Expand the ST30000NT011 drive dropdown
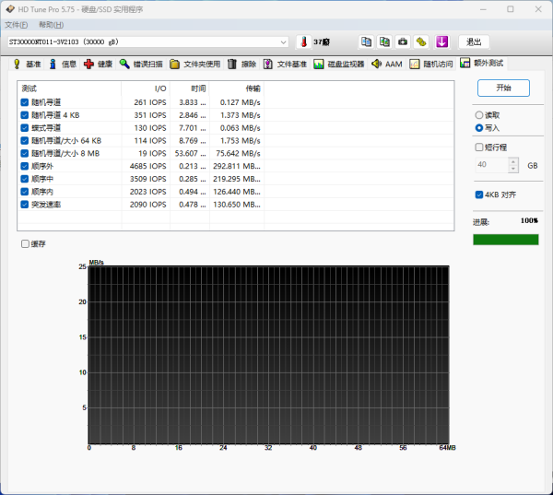The height and width of the screenshot is (495, 553). click(284, 42)
